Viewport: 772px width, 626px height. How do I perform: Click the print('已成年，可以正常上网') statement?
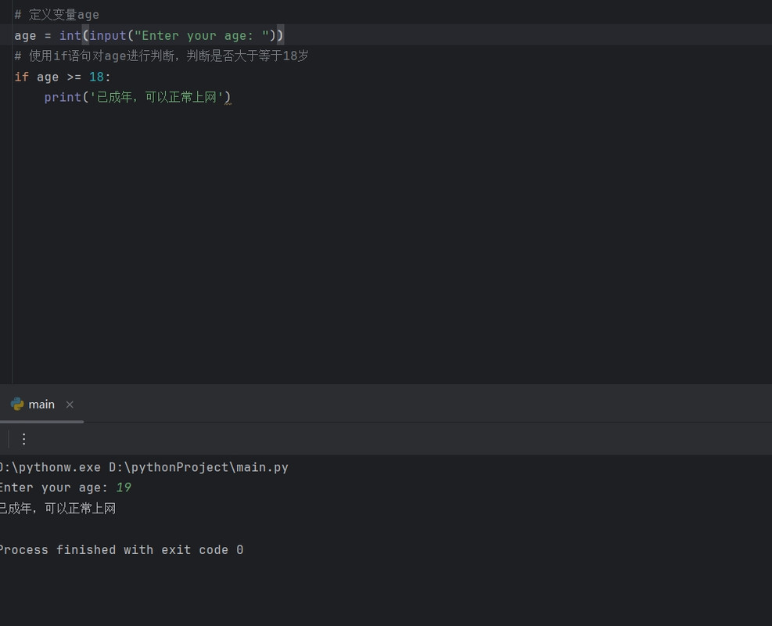[x=138, y=97]
